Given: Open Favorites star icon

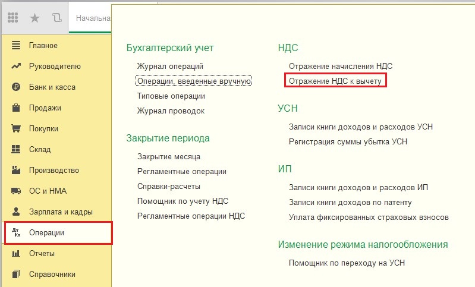Looking at the screenshot, I should (x=34, y=18).
